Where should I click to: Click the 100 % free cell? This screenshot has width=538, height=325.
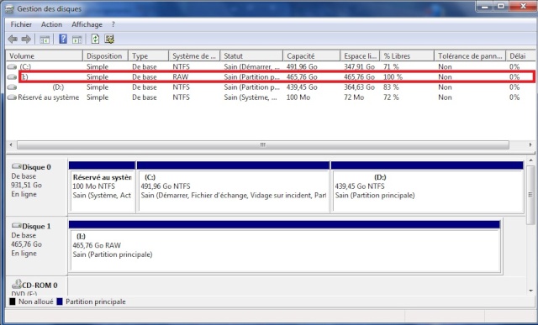click(x=393, y=77)
